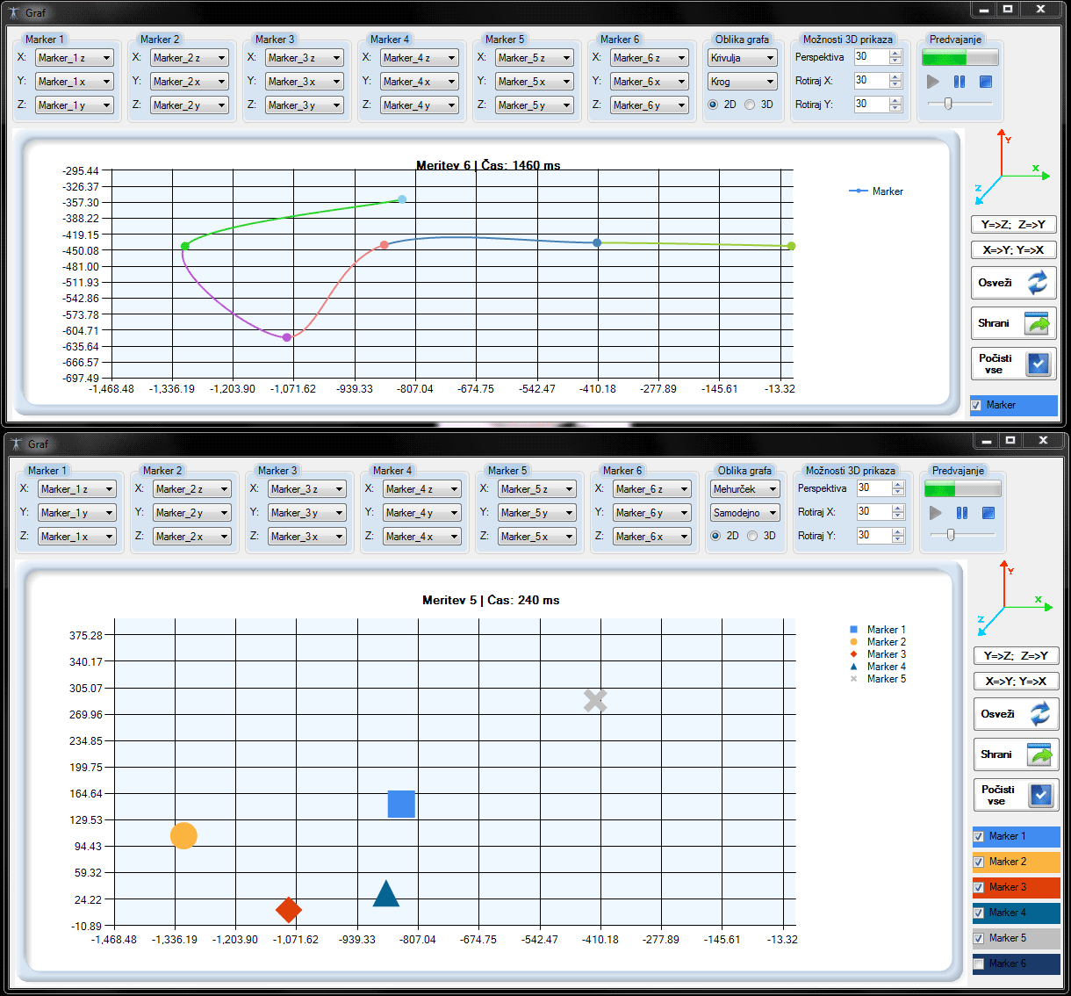Click the Perspektiva value field in the top window

point(872,57)
